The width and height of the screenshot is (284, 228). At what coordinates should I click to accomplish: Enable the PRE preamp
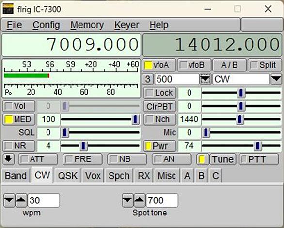[x=82, y=159]
